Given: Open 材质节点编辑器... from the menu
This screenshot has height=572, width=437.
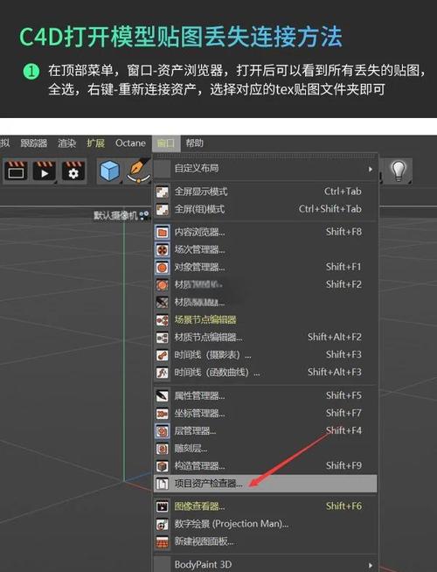Looking at the screenshot, I should coord(265,338).
